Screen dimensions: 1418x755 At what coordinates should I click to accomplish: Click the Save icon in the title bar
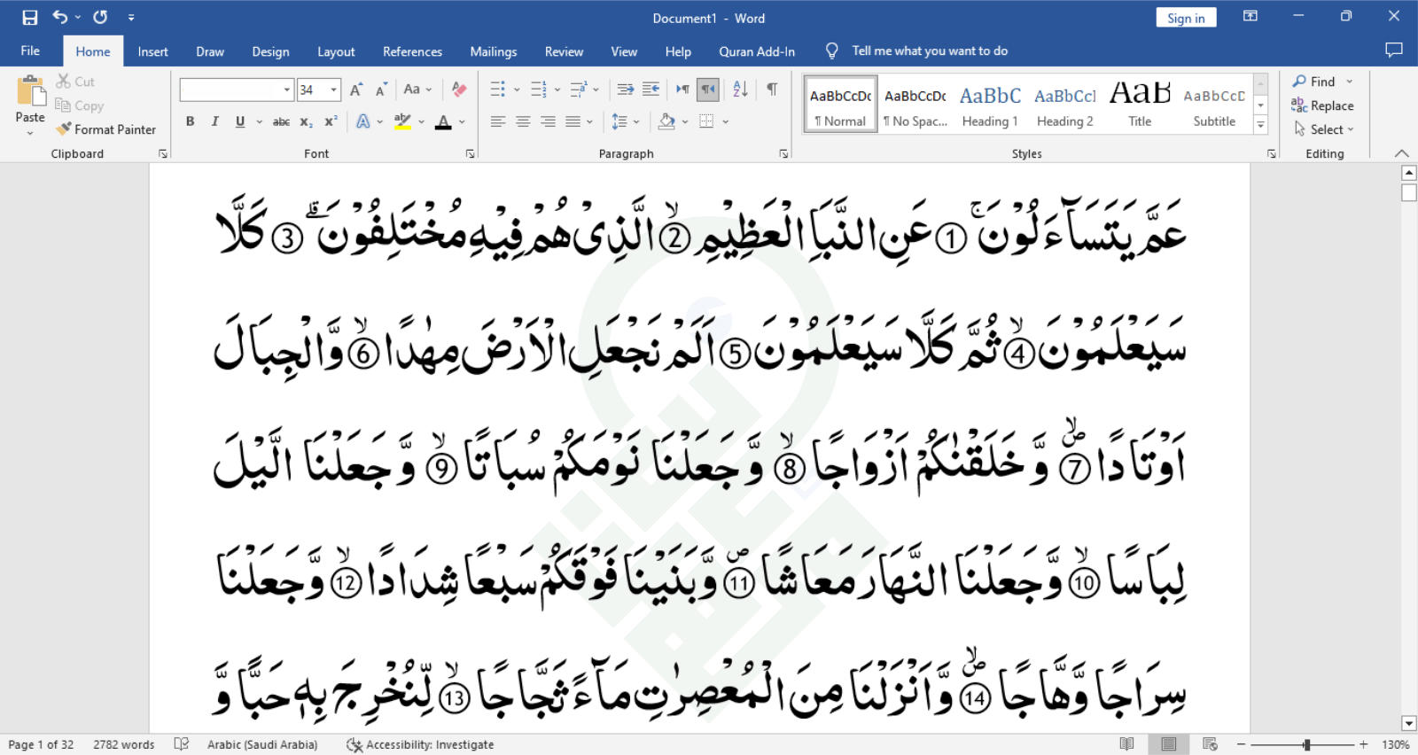[30, 17]
